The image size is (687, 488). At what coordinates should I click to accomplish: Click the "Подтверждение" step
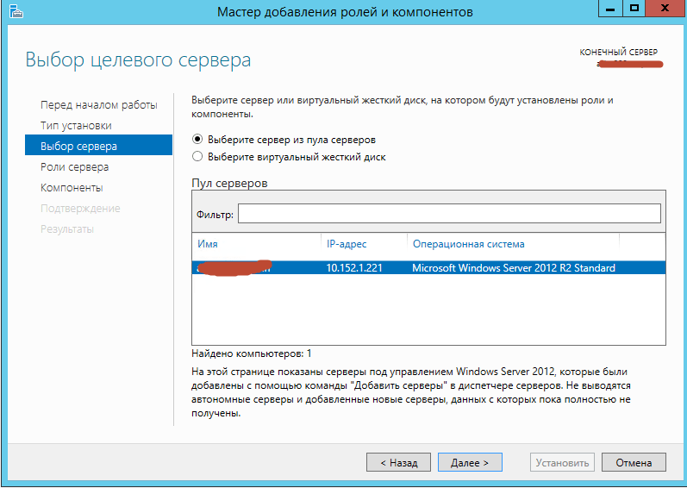coord(80,209)
